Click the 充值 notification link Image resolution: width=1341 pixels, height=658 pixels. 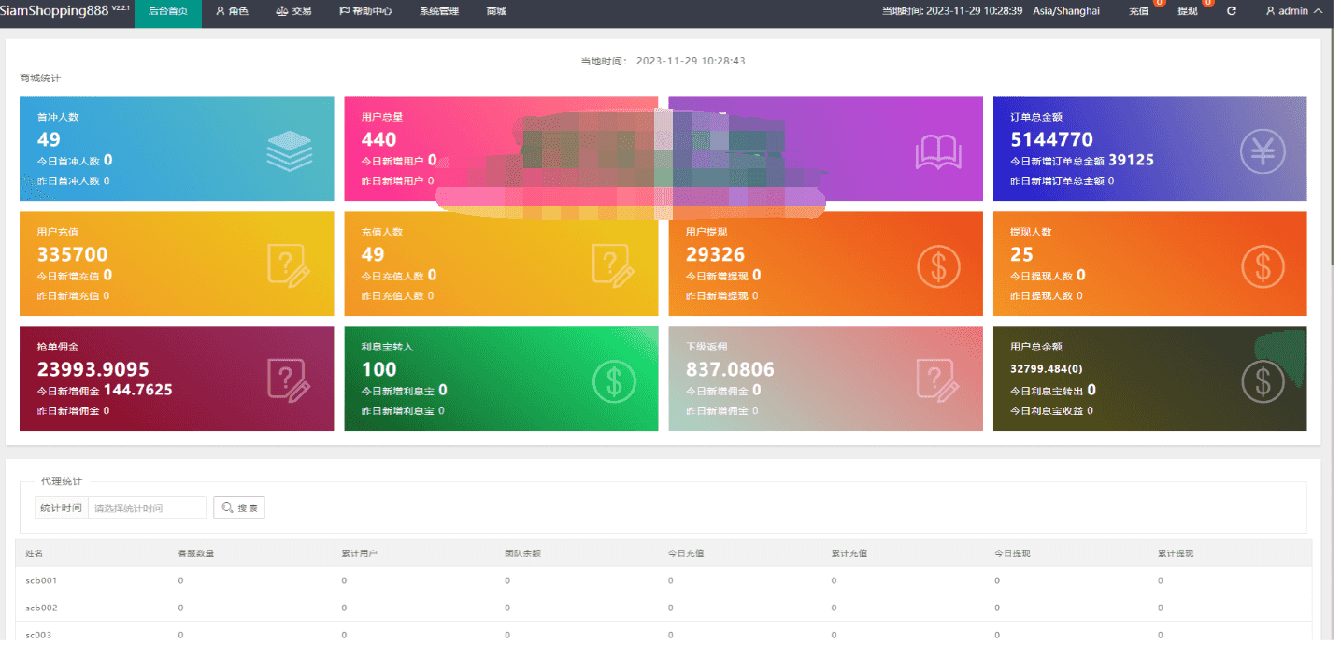point(1138,11)
